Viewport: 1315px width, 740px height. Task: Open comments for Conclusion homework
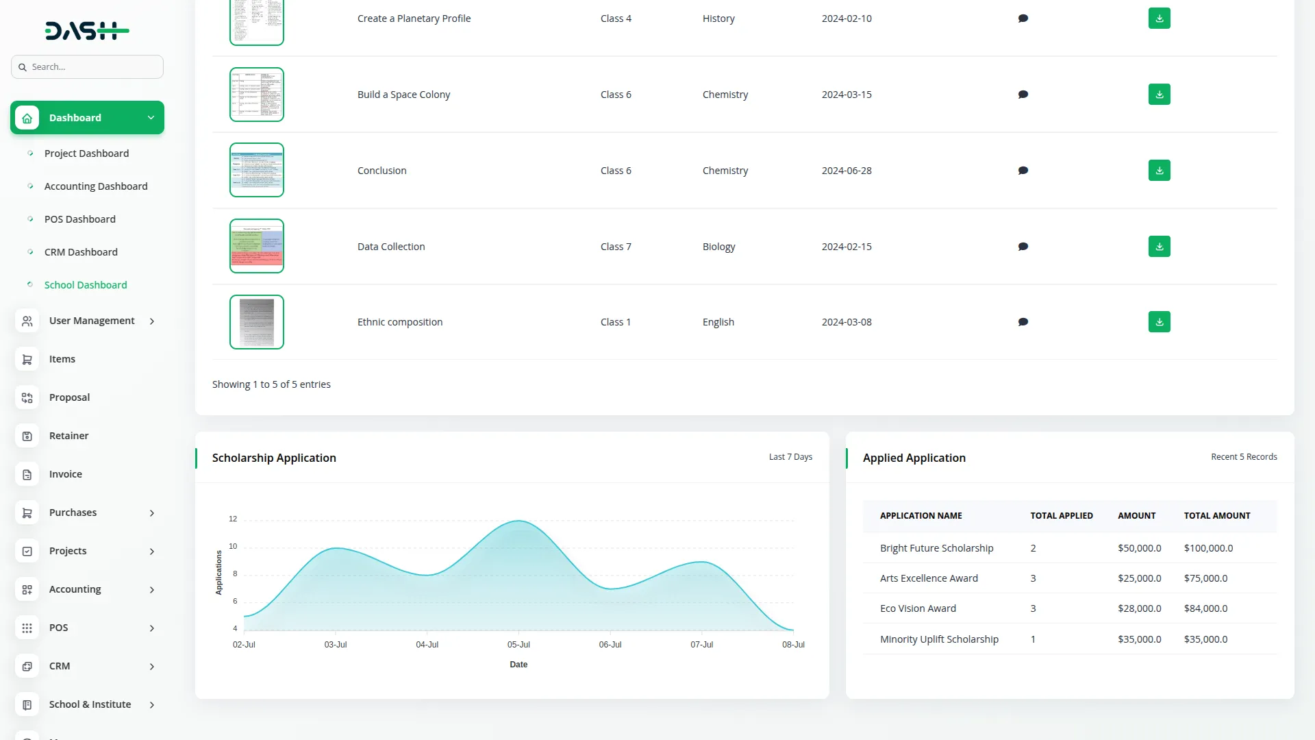1023,171
